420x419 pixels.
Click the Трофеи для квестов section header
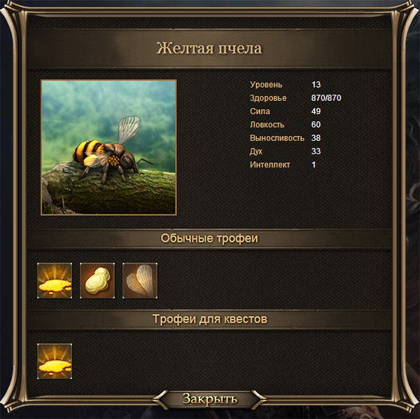(x=210, y=319)
